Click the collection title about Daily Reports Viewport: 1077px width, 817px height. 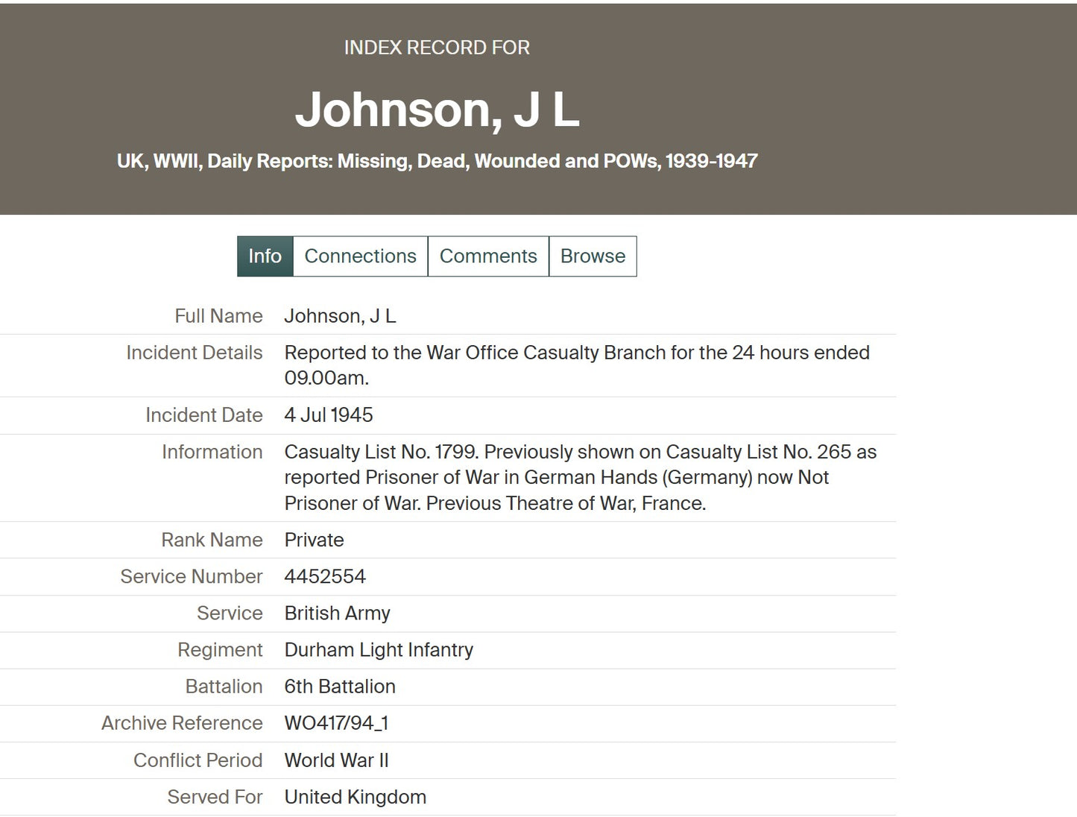pyautogui.click(x=437, y=161)
